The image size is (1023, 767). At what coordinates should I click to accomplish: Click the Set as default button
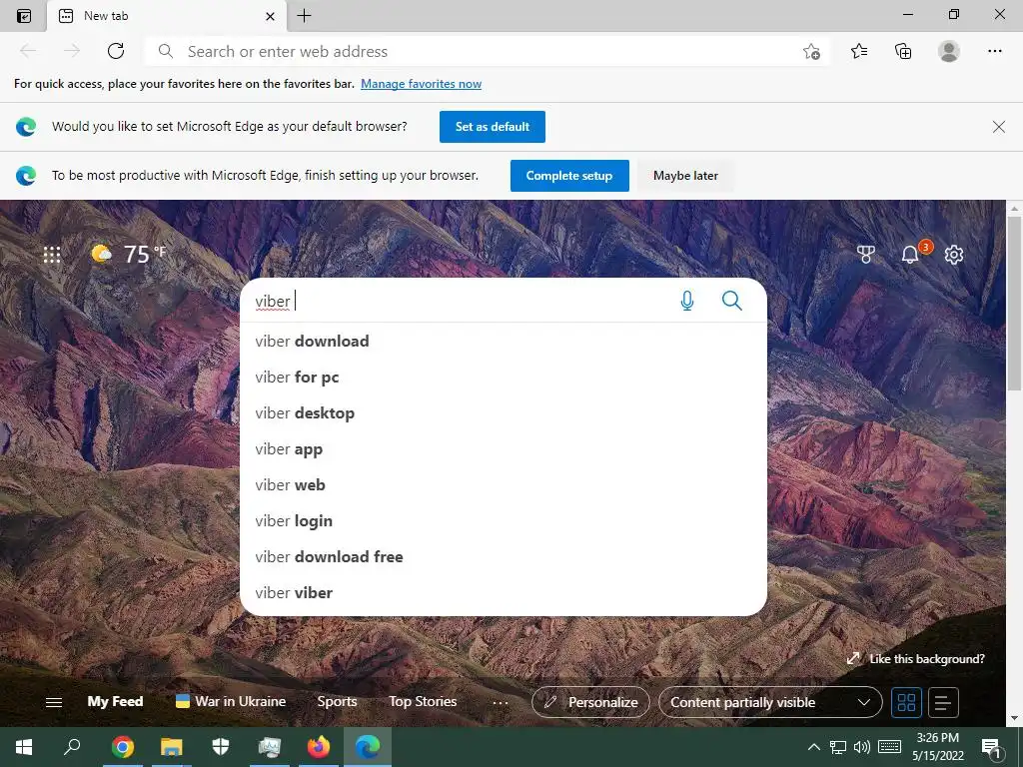pyautogui.click(x=492, y=127)
